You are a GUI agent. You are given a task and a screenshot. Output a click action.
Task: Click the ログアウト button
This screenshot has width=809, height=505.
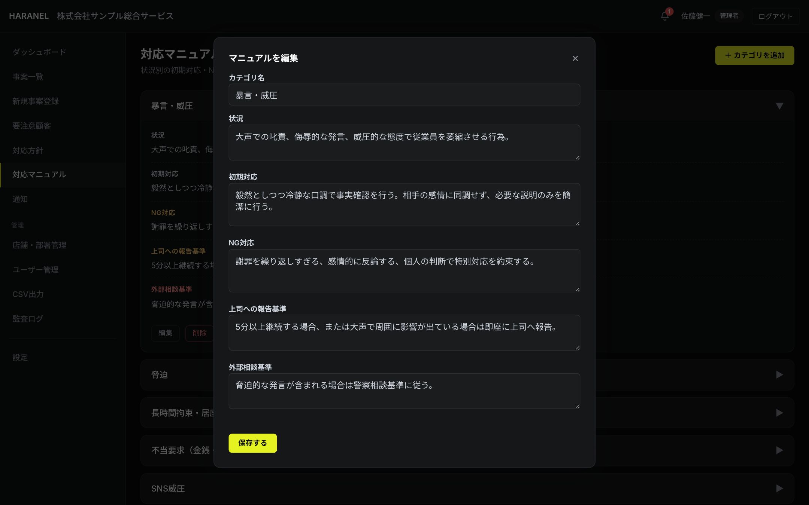[775, 16]
